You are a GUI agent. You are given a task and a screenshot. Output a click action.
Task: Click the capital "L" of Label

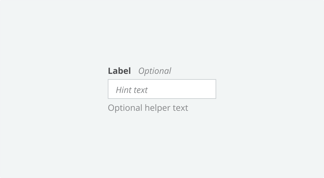(110, 71)
